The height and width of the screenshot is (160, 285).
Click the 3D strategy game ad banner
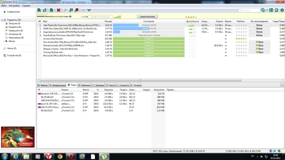(x=18, y=137)
